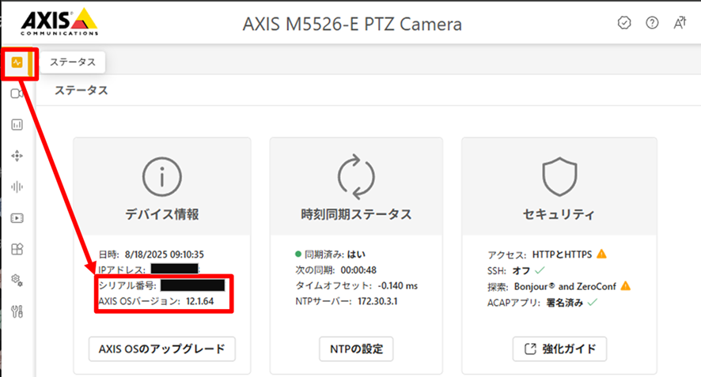This screenshot has height=377, width=701.
Task: Change language with the translate icon
Action: click(680, 23)
